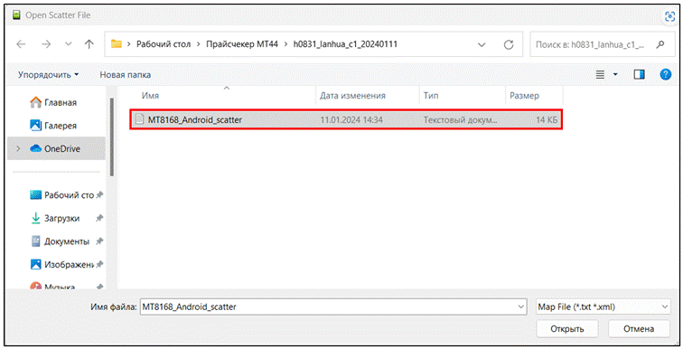Click date cell '11.01.2024 14:34'
683x349 pixels.
351,120
